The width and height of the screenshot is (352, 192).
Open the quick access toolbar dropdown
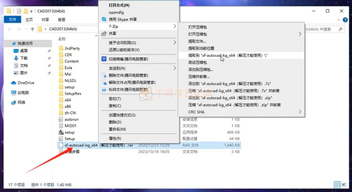click(31, 11)
